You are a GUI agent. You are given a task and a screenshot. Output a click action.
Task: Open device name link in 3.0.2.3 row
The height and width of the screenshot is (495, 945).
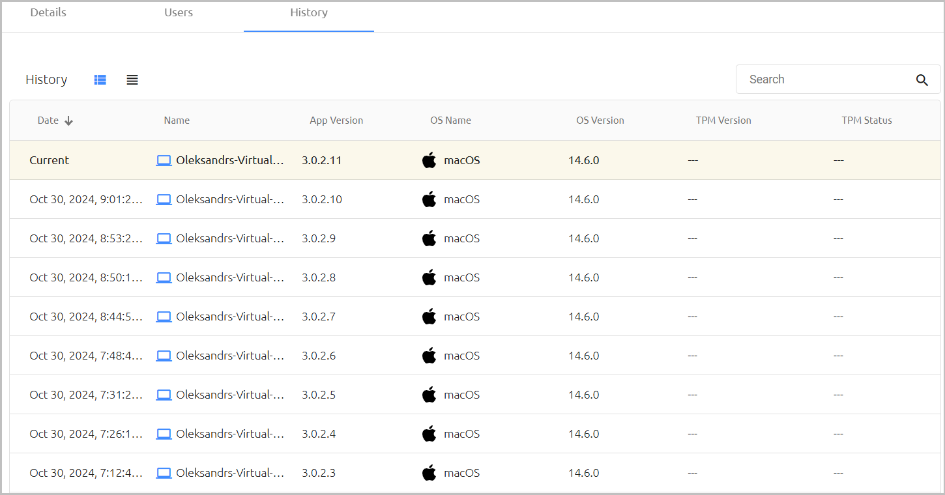click(230, 473)
